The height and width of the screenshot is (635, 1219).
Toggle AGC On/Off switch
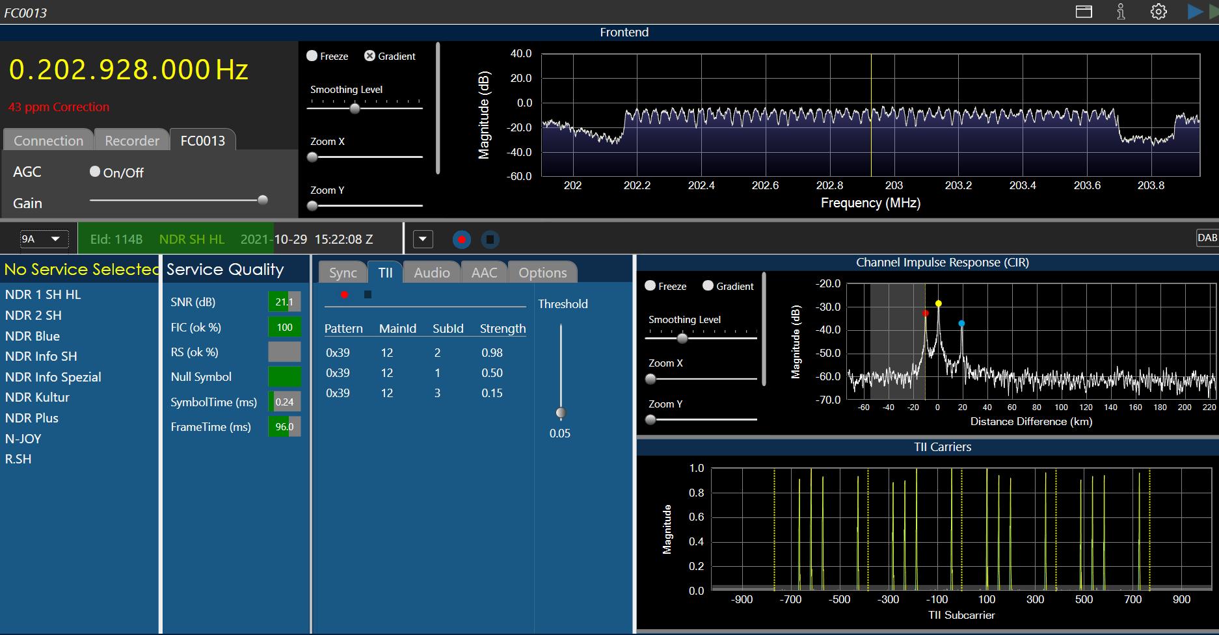pyautogui.click(x=95, y=172)
